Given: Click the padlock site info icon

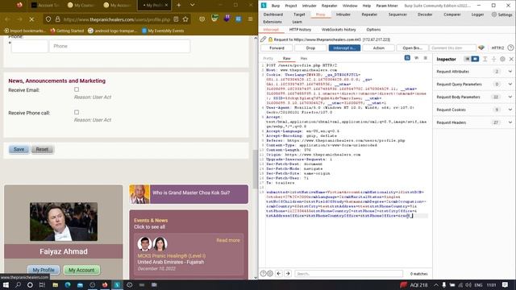Looking at the screenshot, I should [x=57, y=19].
